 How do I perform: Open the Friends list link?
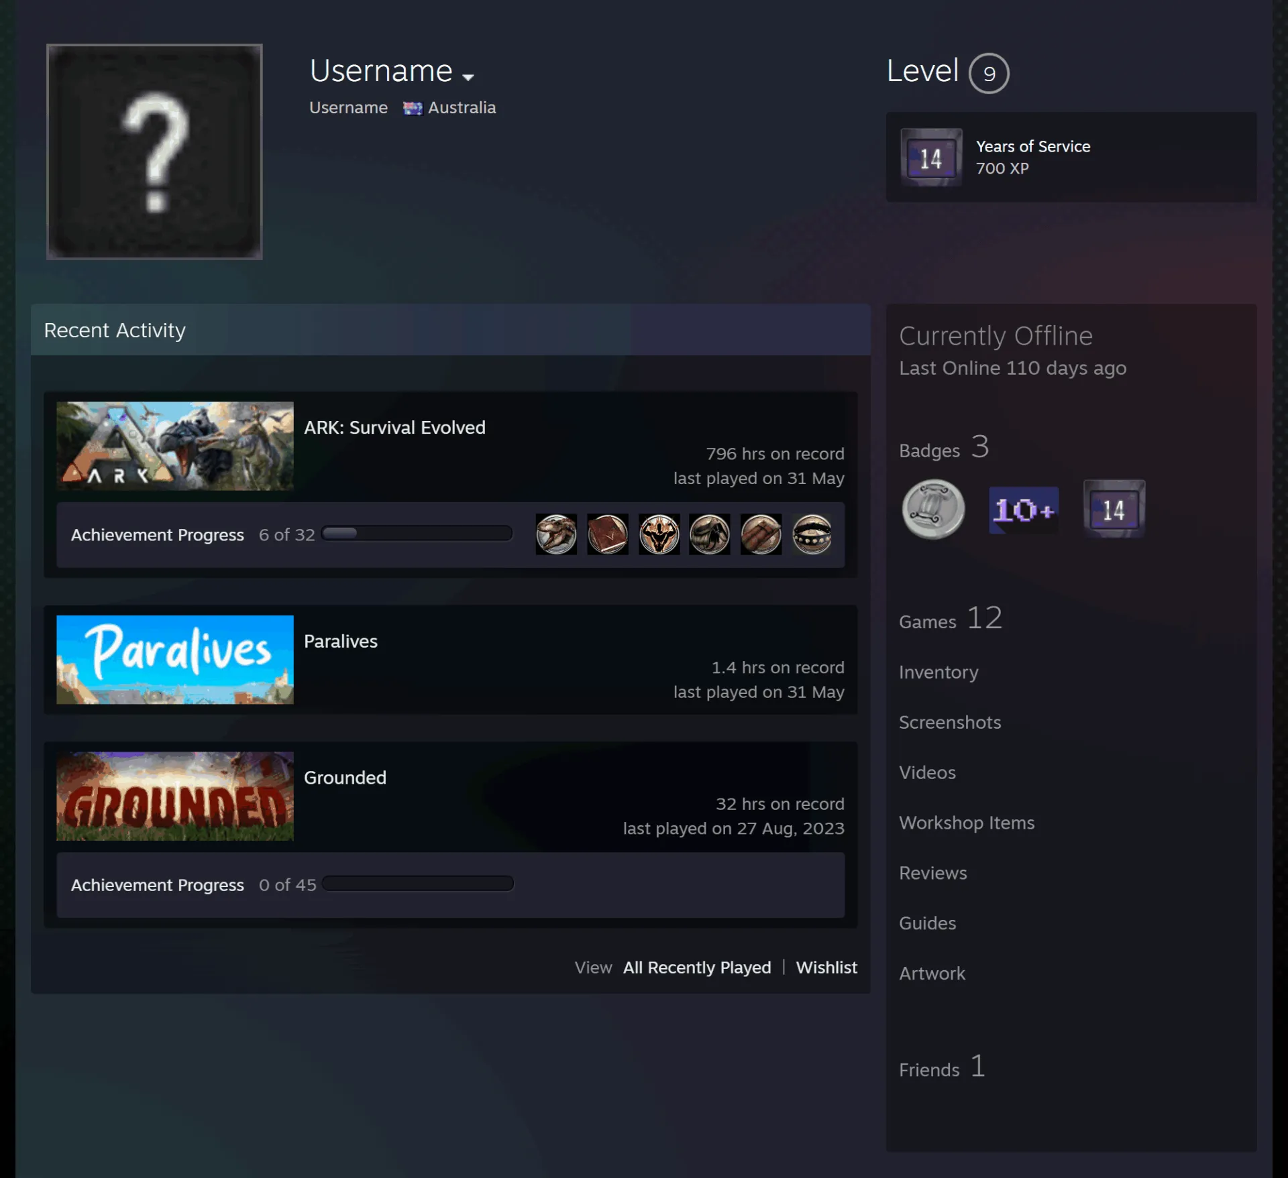(943, 1067)
